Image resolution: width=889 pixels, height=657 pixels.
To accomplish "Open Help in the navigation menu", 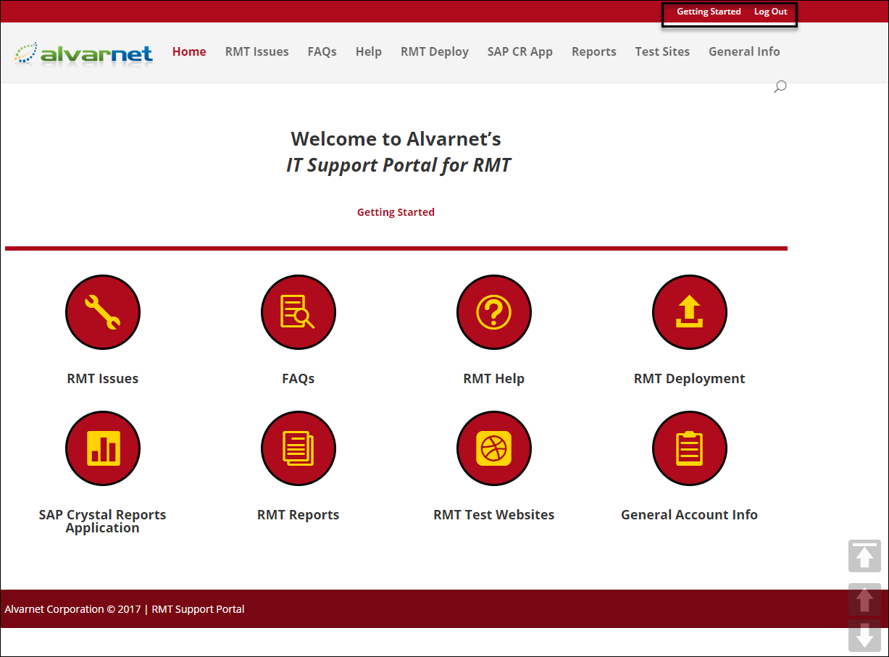I will pos(369,51).
